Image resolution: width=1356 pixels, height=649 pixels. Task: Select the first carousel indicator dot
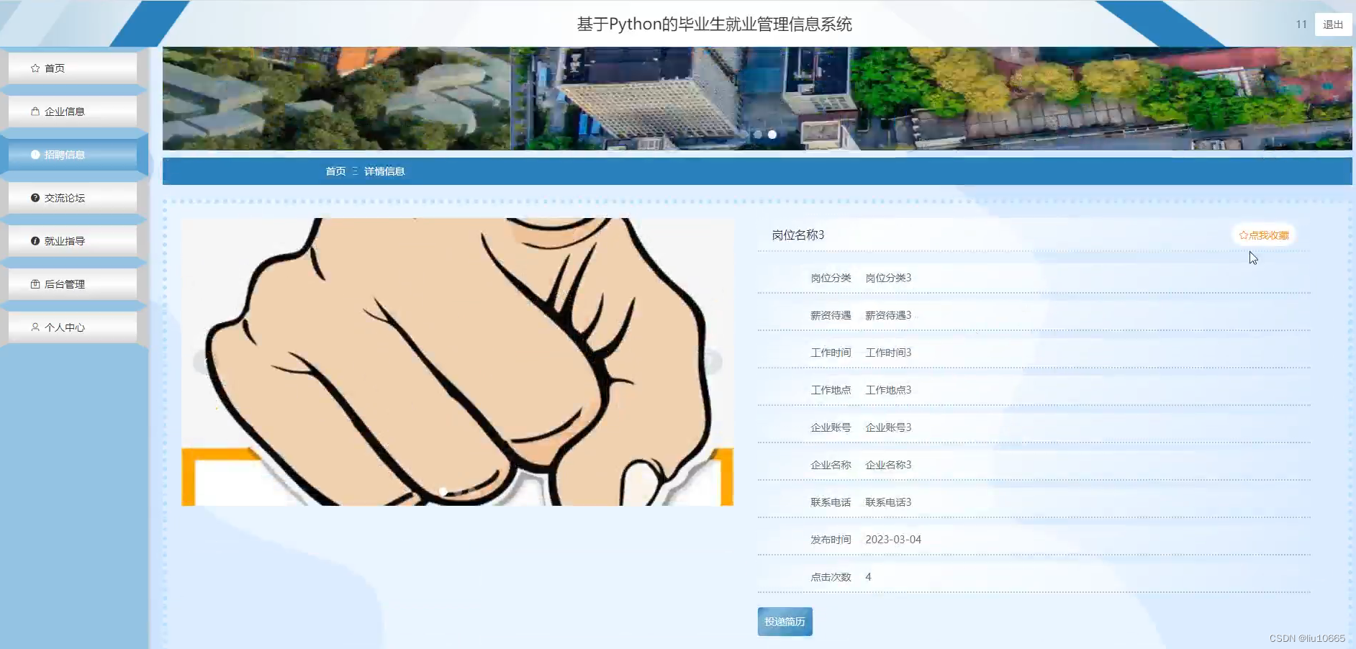click(x=758, y=134)
